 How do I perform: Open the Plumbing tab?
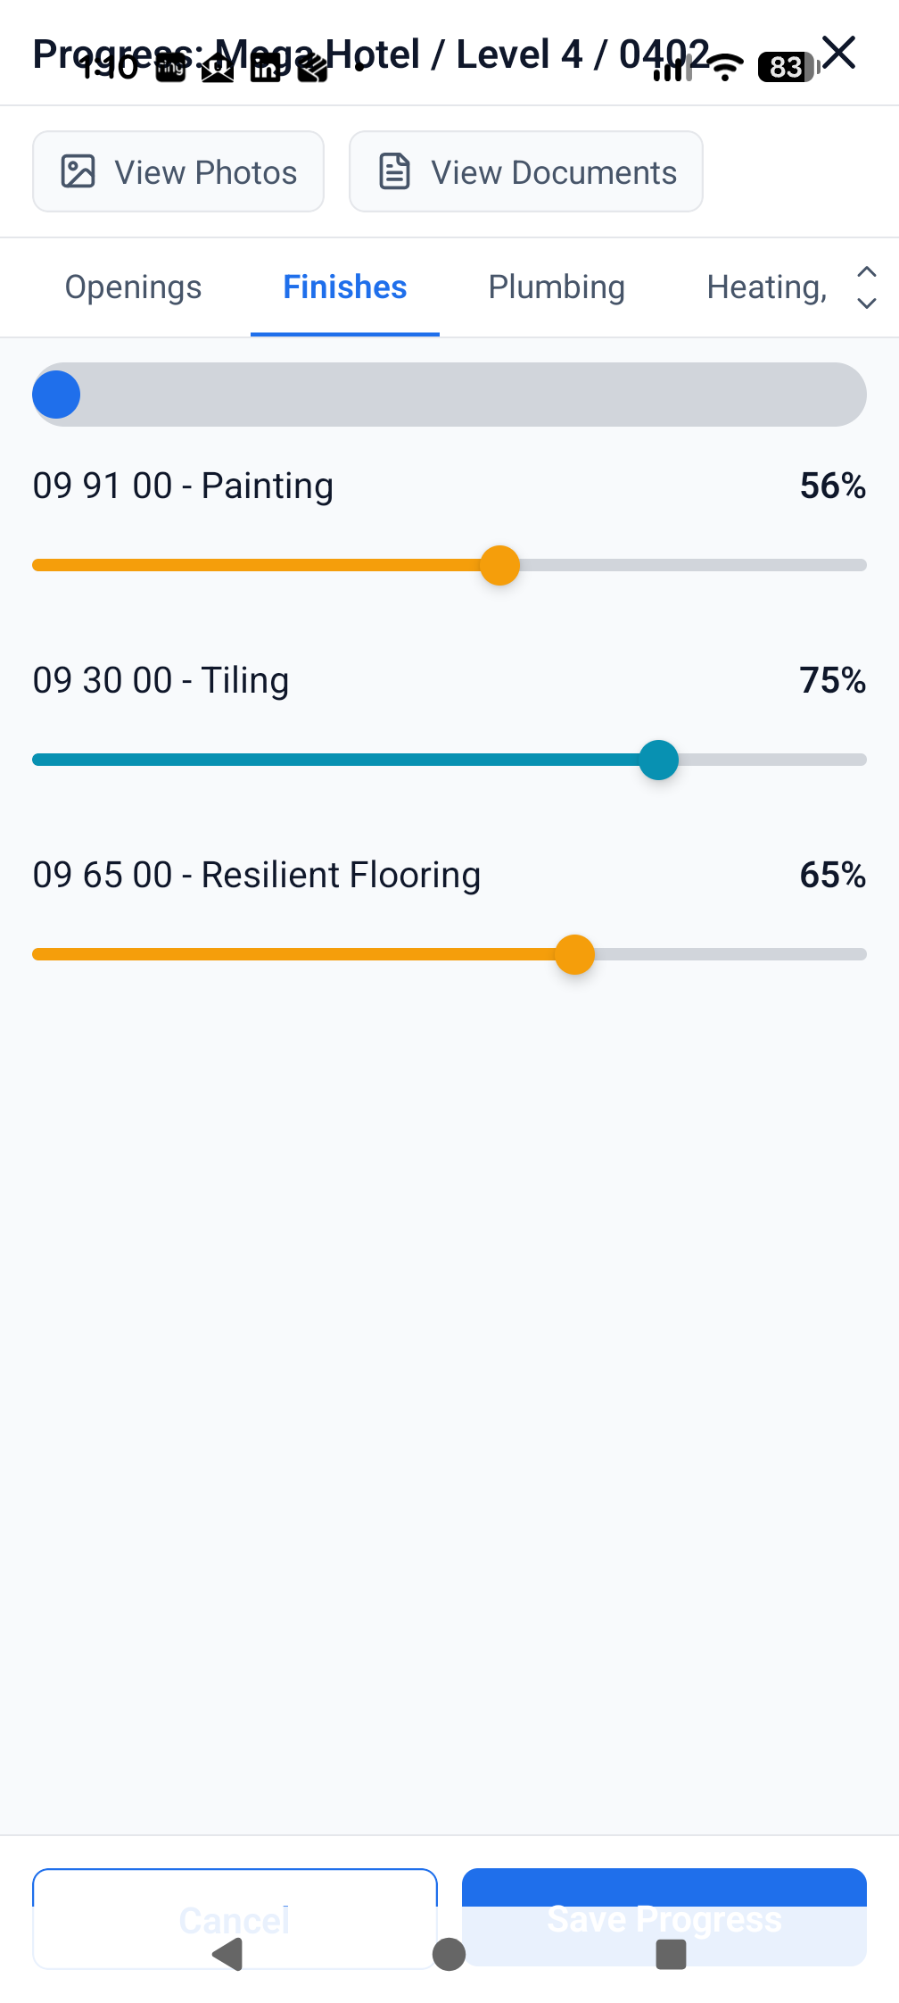[x=557, y=287]
